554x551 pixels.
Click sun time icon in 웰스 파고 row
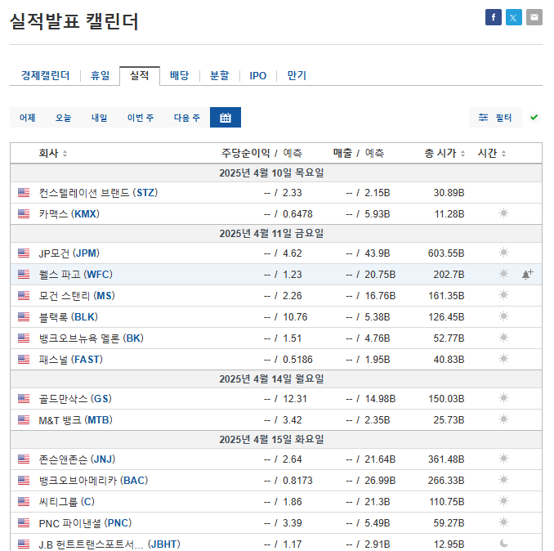click(x=504, y=274)
